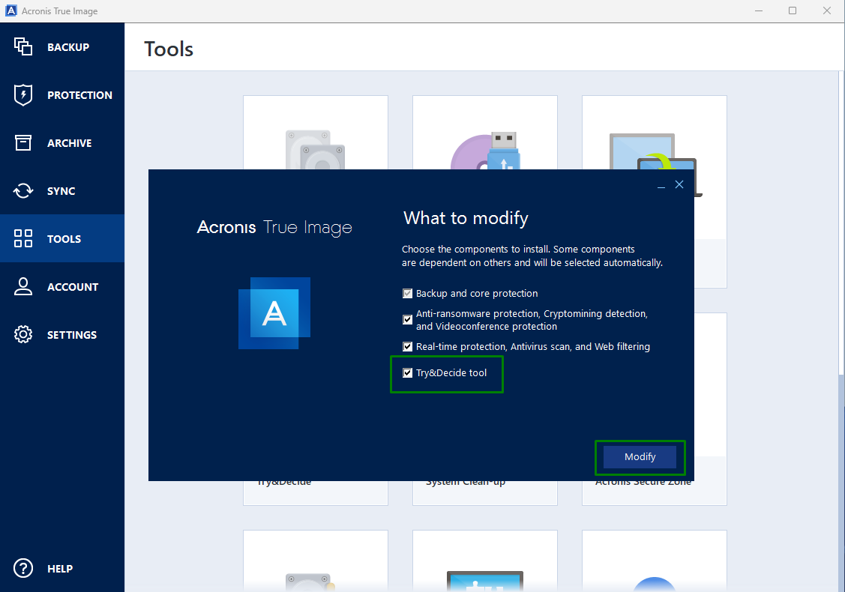Uncheck the Try&Decide tool checkbox
The height and width of the screenshot is (592, 845).
tap(407, 372)
